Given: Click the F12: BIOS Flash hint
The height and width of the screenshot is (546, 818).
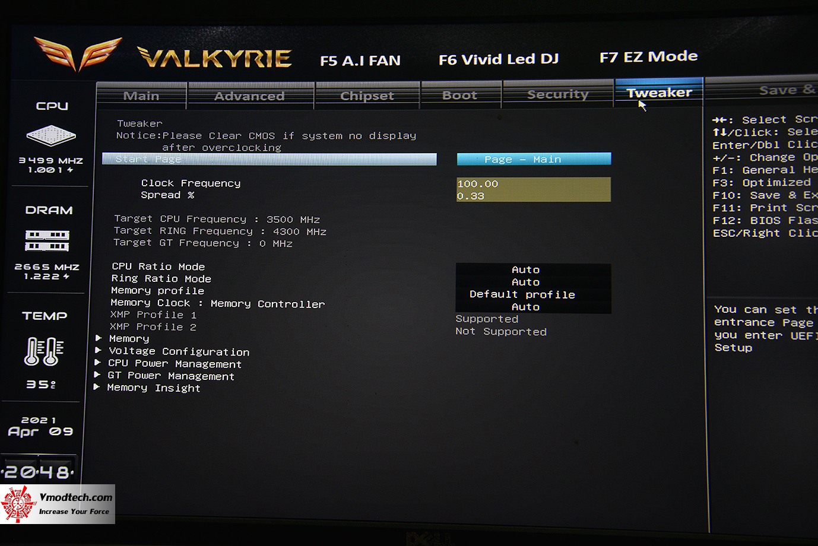Looking at the screenshot, I should pos(765,220).
